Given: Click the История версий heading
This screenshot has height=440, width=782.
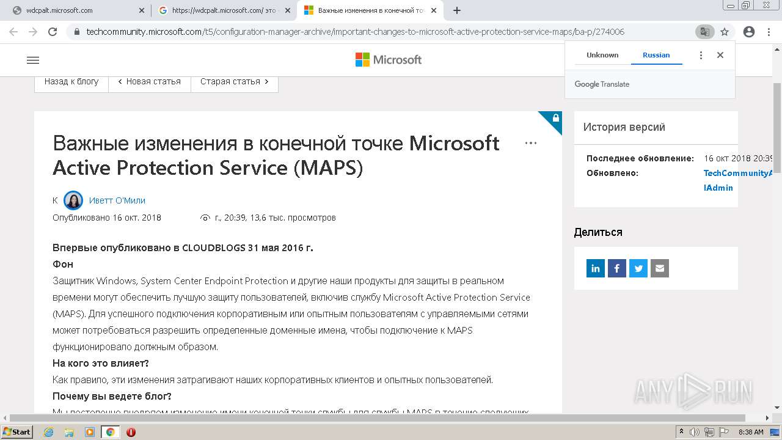Looking at the screenshot, I should coord(624,127).
